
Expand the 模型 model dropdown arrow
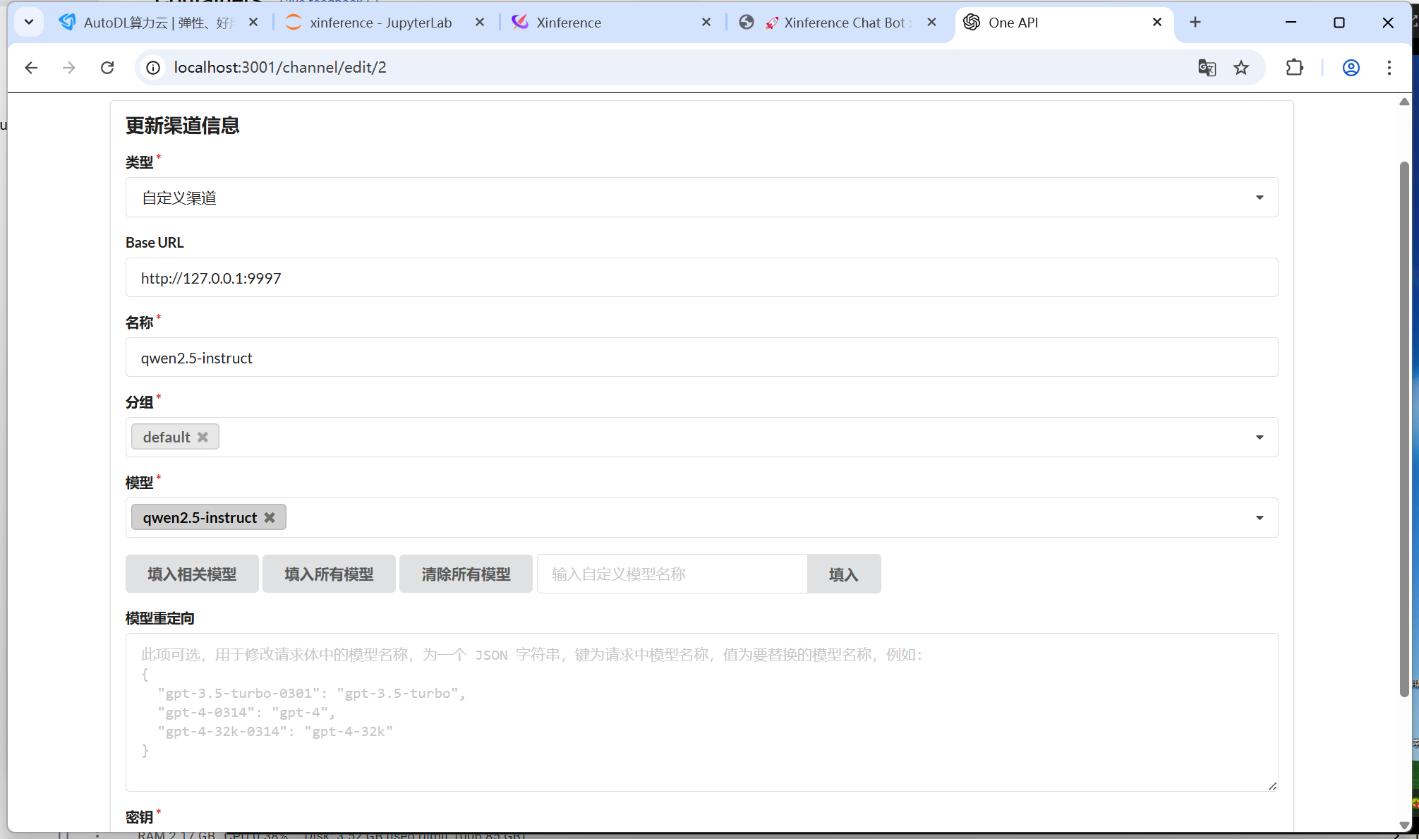(1259, 518)
